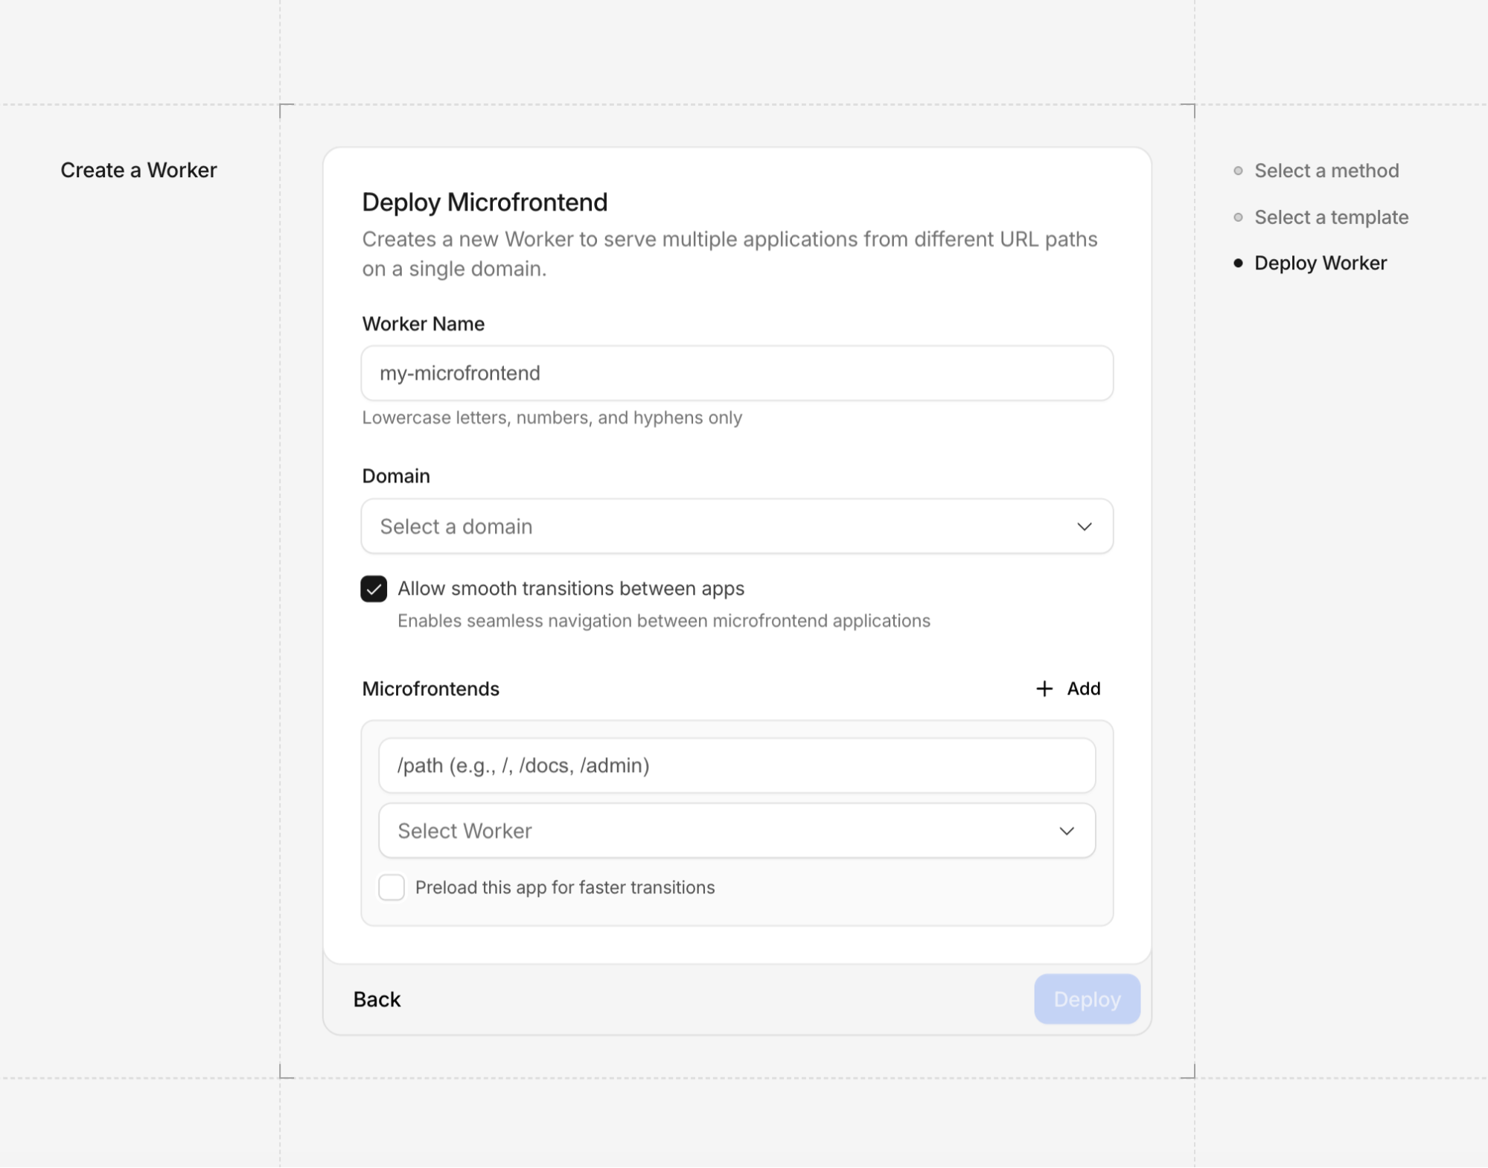Click the Select a template step bullet
The image size is (1488, 1168).
[x=1238, y=217]
